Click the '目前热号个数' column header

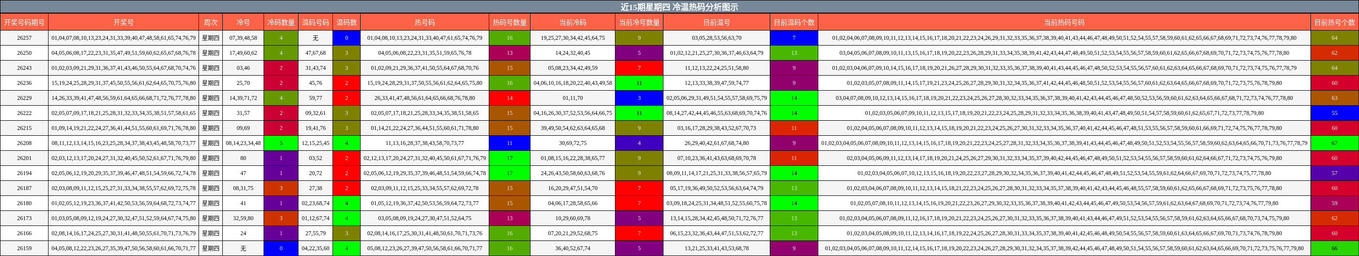pos(1335,23)
